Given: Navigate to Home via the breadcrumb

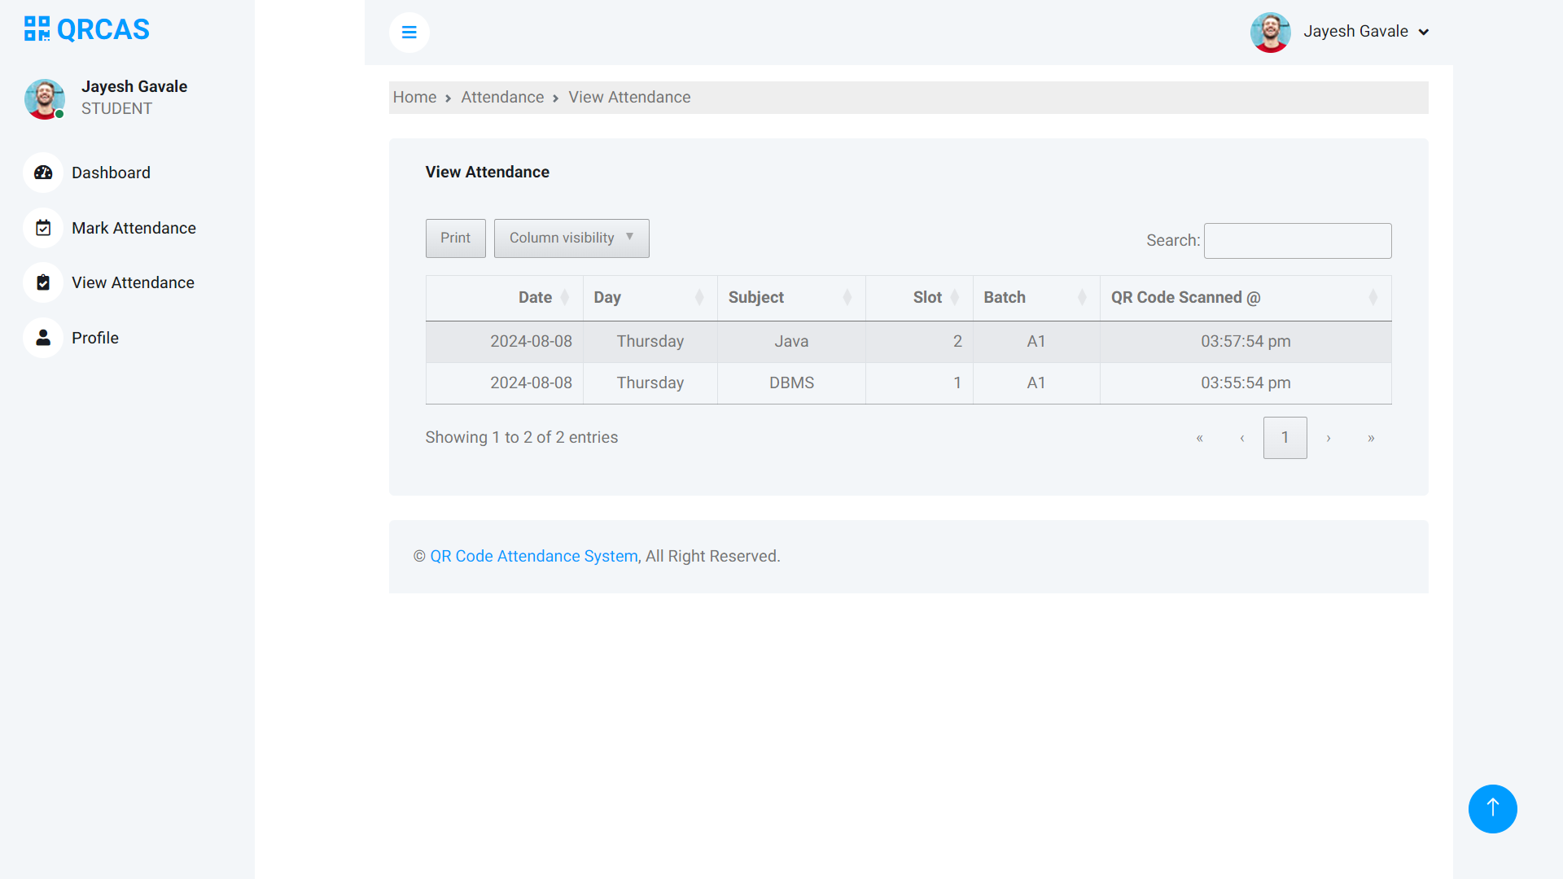Looking at the screenshot, I should pos(414,97).
